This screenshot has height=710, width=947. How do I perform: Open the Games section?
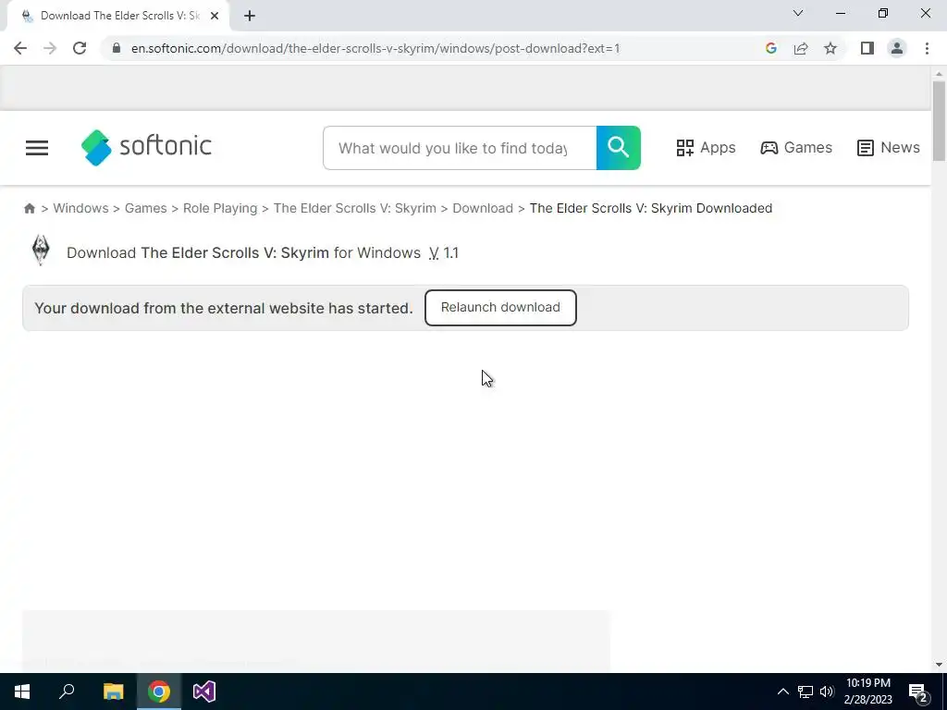click(796, 148)
